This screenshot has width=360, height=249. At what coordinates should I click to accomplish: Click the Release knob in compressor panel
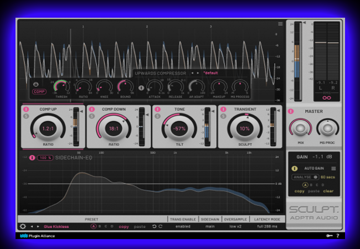coord(176,87)
